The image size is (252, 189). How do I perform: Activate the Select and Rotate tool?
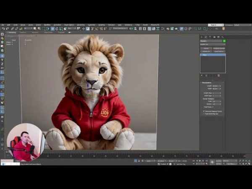[x=57, y=29]
